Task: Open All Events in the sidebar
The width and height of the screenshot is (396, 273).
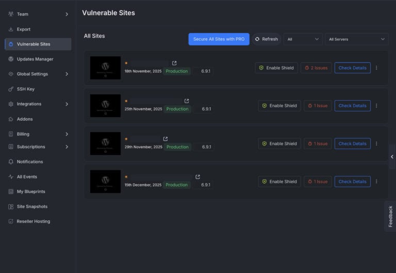Action: (27, 176)
